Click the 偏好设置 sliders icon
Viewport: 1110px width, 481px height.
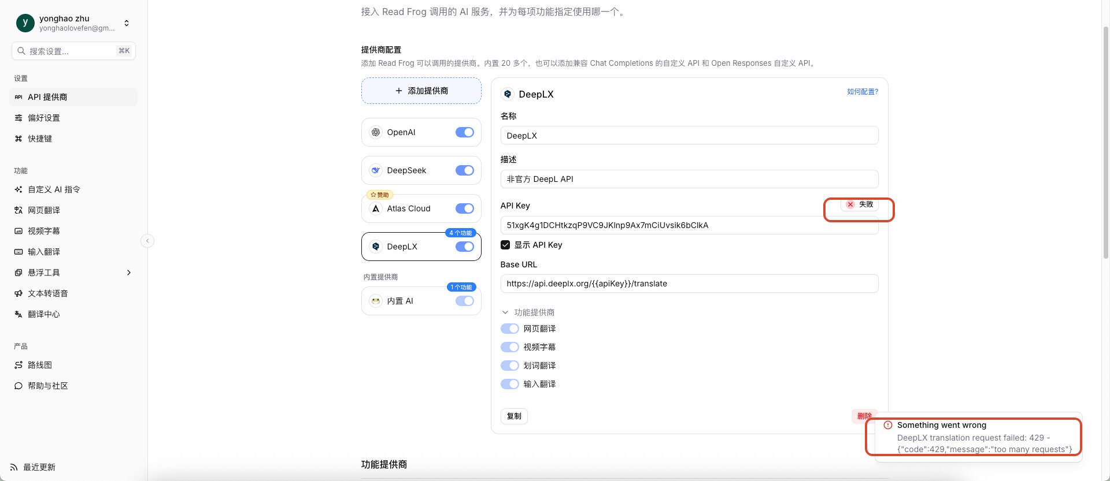coord(18,118)
